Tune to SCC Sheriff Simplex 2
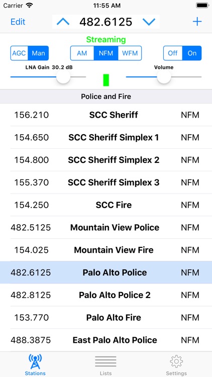Image resolution: width=212 pixels, height=377 pixels. 106,160
